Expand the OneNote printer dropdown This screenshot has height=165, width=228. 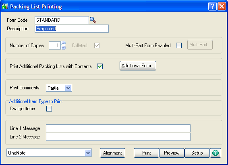(88, 153)
